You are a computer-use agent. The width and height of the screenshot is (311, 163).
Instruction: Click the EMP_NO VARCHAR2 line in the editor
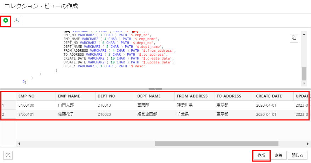tap(107, 35)
